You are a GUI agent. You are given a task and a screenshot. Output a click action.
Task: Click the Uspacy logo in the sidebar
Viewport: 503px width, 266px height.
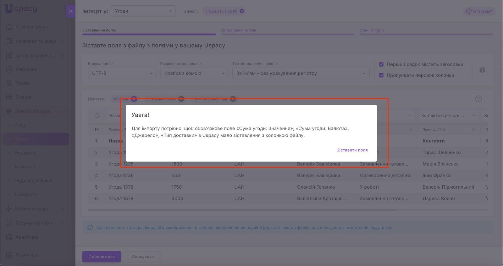21,9
